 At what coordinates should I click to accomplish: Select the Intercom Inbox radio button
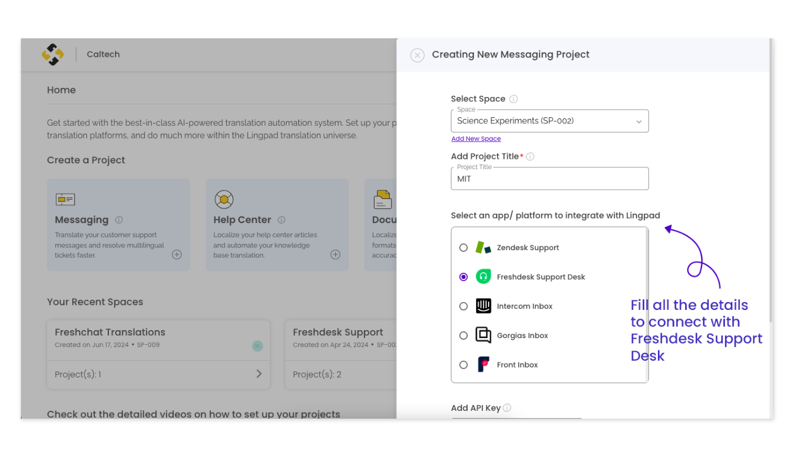[x=463, y=306]
